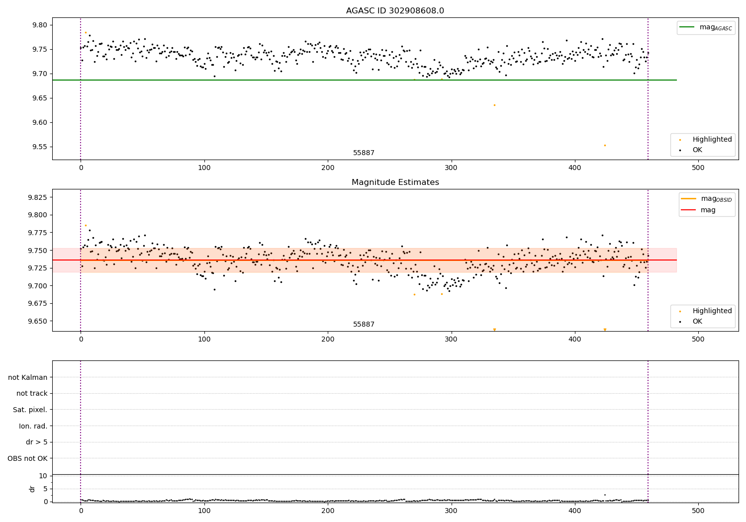Click the not Kalman row label
The width and height of the screenshot is (746, 522).
tap(28, 377)
